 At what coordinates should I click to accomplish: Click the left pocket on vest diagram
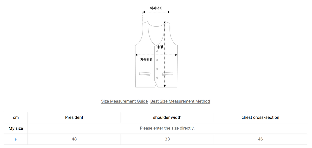[x=145, y=74]
